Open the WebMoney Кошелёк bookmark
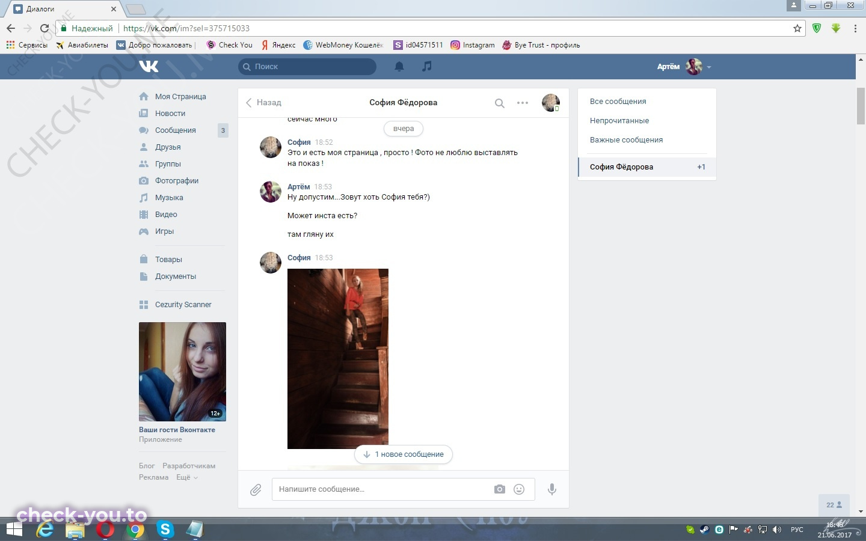This screenshot has height=541, width=866. click(x=343, y=45)
